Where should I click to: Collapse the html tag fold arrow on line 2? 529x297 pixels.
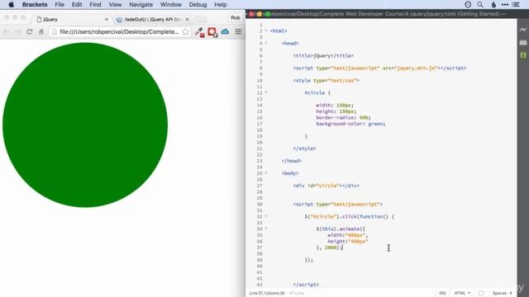click(266, 31)
